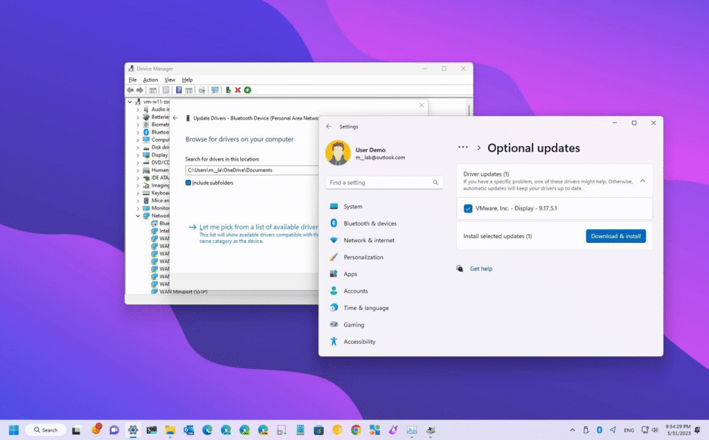This screenshot has height=440, width=709.
Task: Click the back arrow in Settings window
Action: [329, 127]
